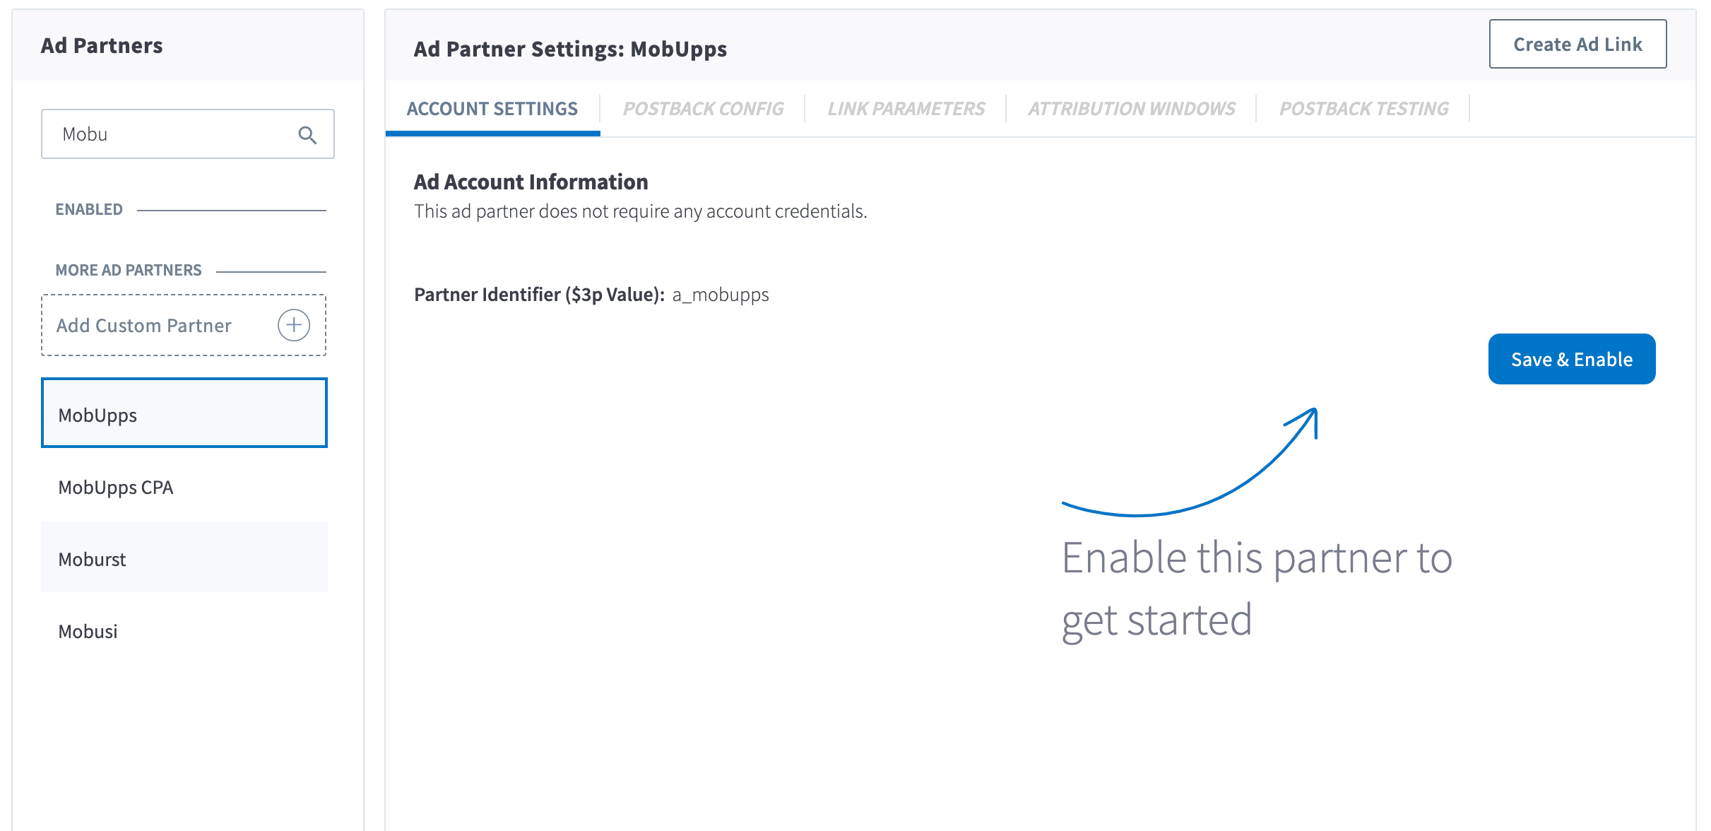The height and width of the screenshot is (831, 1711).
Task: Click the Save & Enable button
Action: pos(1572,359)
